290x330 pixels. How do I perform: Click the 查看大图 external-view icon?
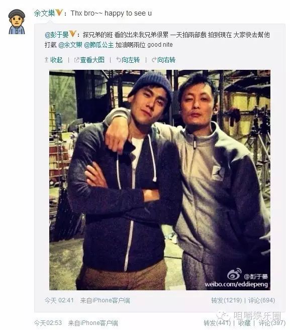77,60
